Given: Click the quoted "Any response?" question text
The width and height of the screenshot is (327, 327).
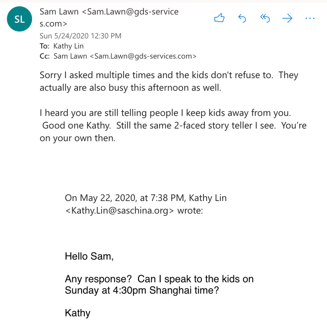Looking at the screenshot, I should coord(159,284).
